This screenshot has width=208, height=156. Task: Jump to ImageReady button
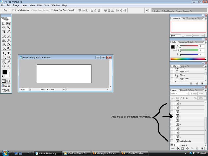[6, 90]
